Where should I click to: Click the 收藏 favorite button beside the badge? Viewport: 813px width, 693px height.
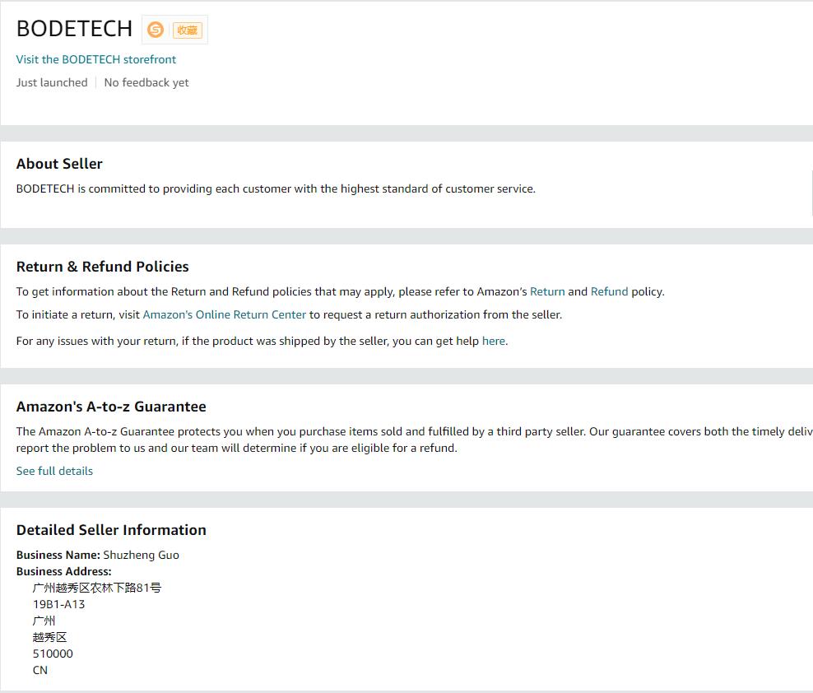186,30
